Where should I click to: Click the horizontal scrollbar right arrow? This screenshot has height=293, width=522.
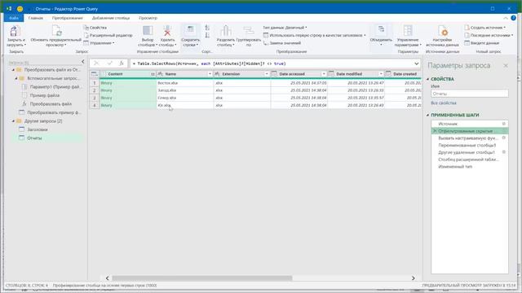click(x=414, y=278)
